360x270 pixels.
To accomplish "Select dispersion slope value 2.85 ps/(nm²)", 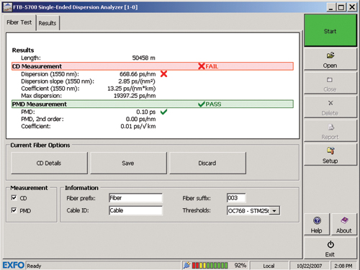I will (x=137, y=81).
